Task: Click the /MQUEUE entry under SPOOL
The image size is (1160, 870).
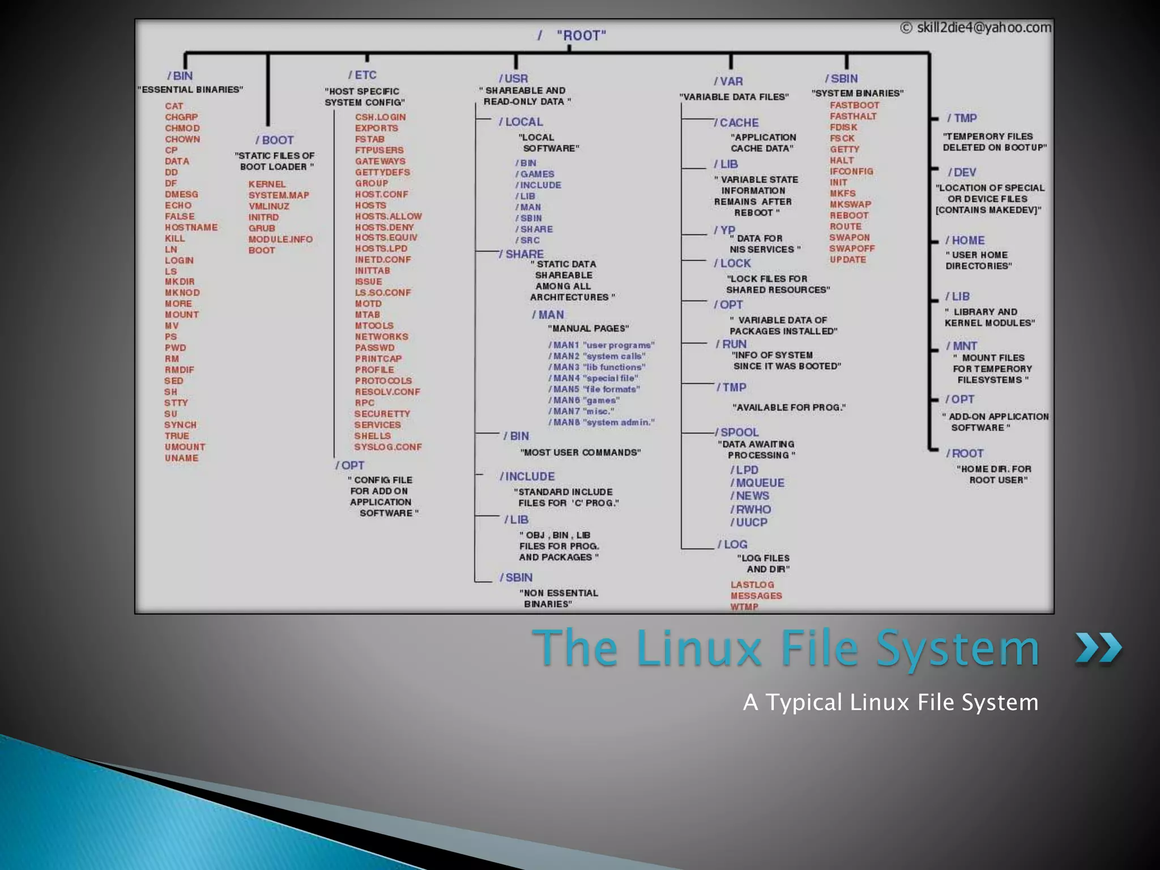Action: [x=757, y=483]
